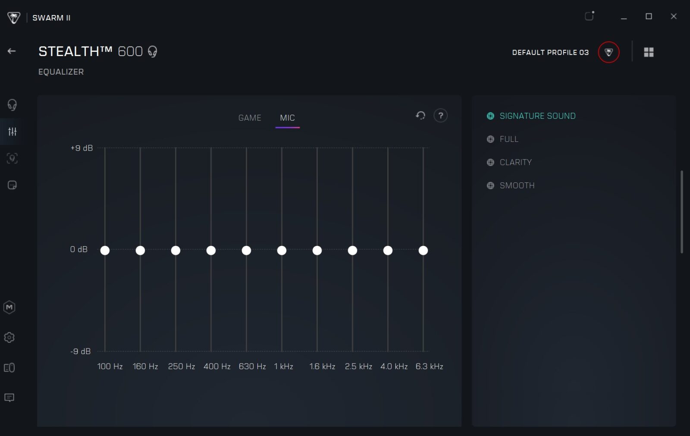The width and height of the screenshot is (690, 436).
Task: Select the Full preset
Action: click(x=508, y=139)
